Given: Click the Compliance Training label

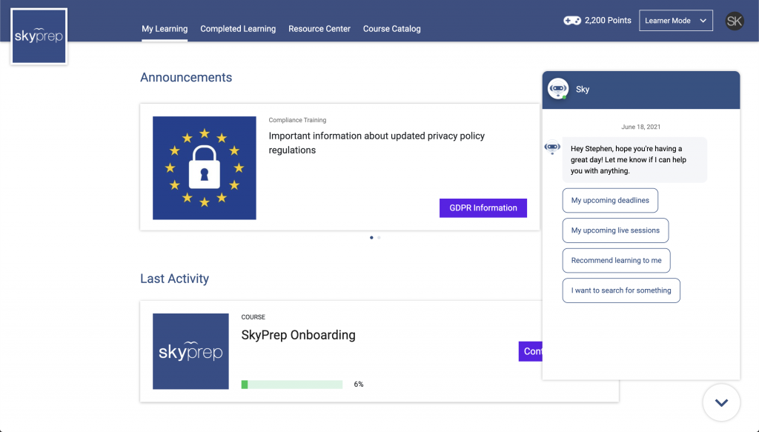Looking at the screenshot, I should pos(297,120).
